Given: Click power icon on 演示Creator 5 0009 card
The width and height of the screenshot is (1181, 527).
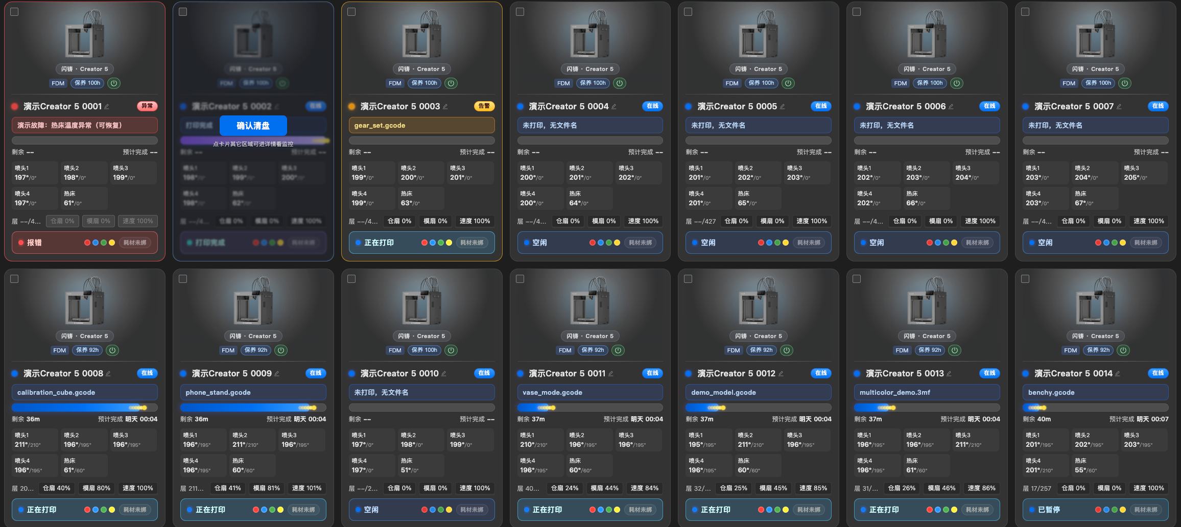Looking at the screenshot, I should [281, 350].
